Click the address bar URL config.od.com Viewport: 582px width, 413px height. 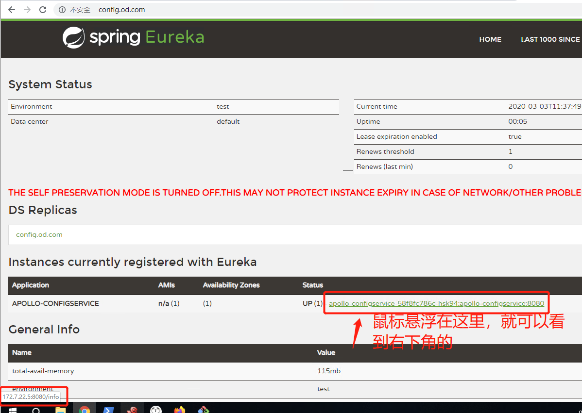coord(121,10)
